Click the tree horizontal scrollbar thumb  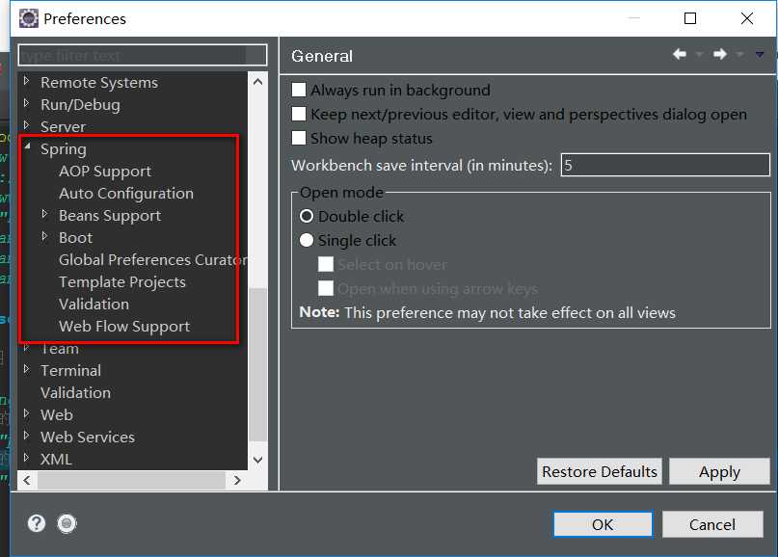(x=131, y=480)
